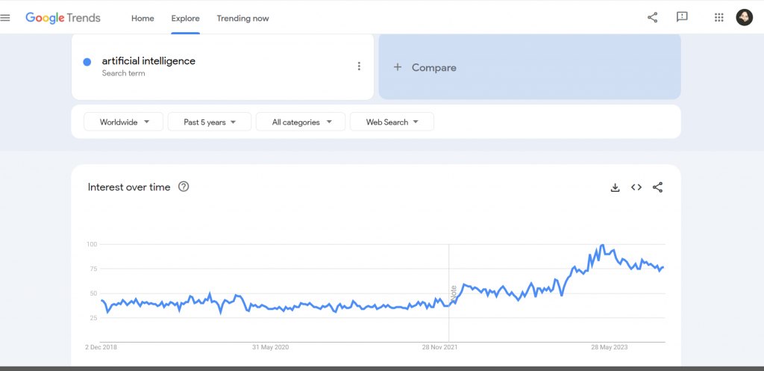Open the Google apps grid

(x=719, y=17)
